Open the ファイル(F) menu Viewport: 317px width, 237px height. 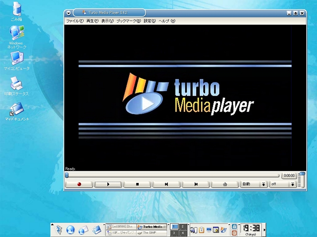(75, 21)
